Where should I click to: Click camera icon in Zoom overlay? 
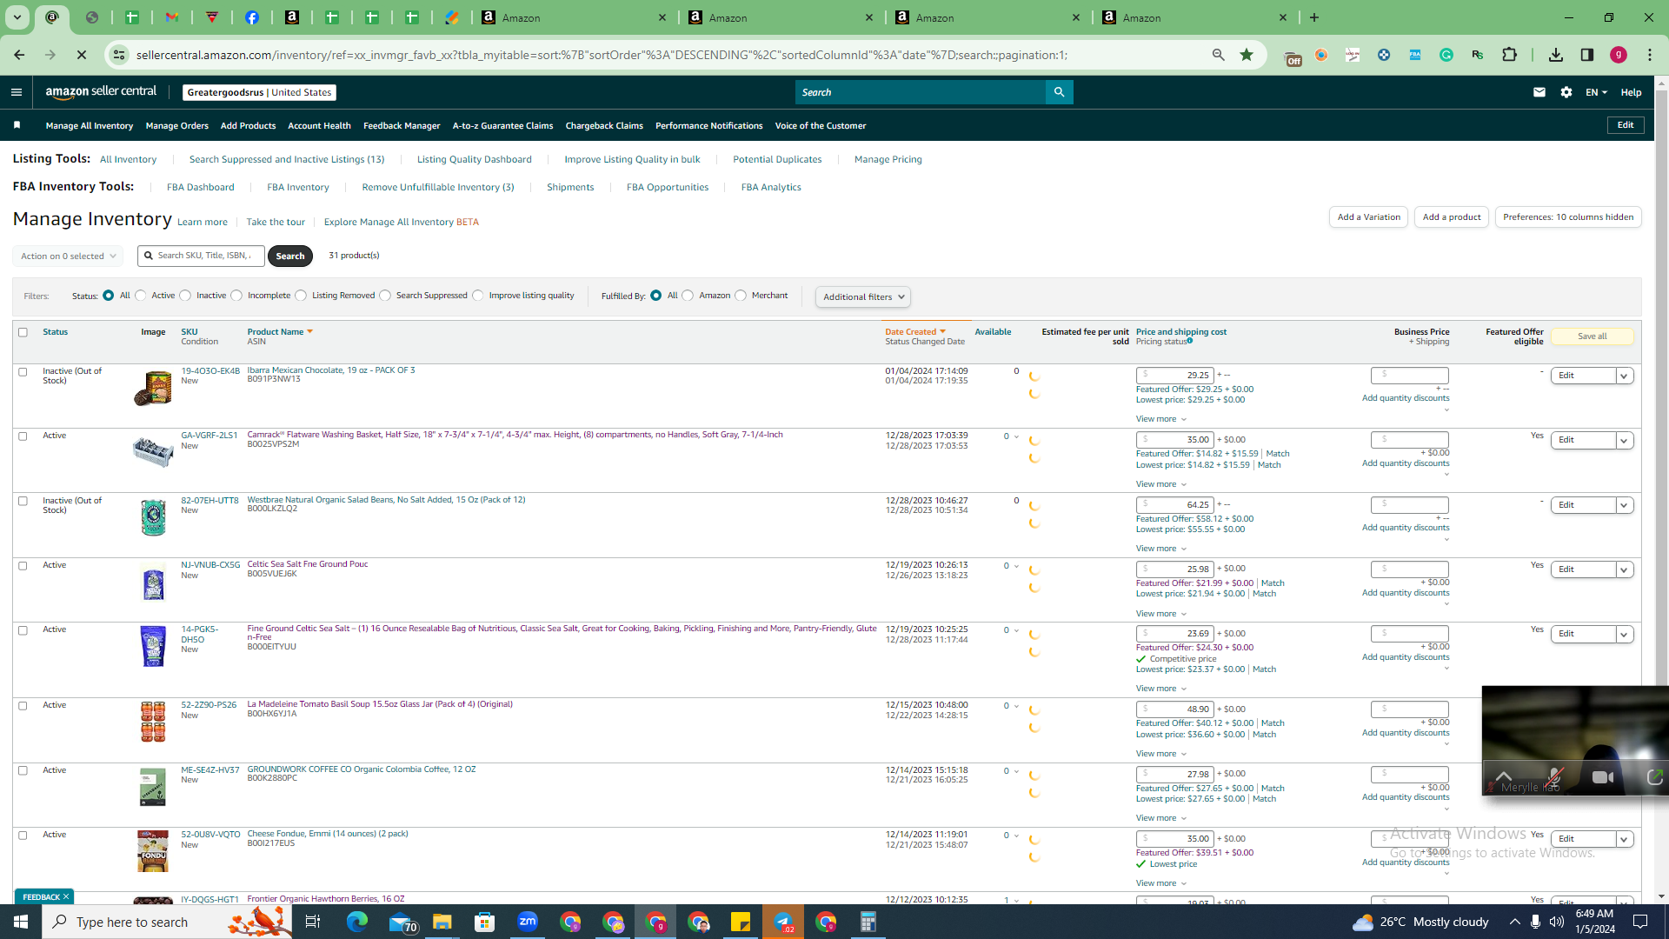click(x=1603, y=777)
